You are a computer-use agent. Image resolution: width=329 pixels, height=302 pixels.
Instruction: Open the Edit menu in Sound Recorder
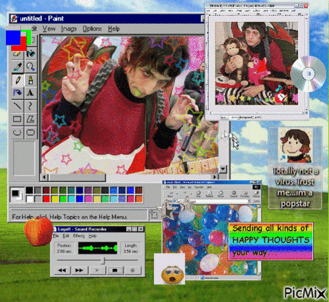click(x=66, y=236)
